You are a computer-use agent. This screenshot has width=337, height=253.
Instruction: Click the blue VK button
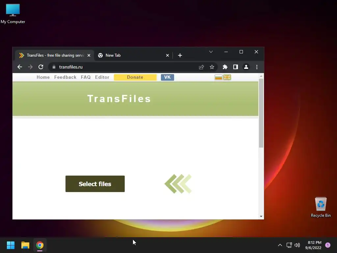[168, 77]
